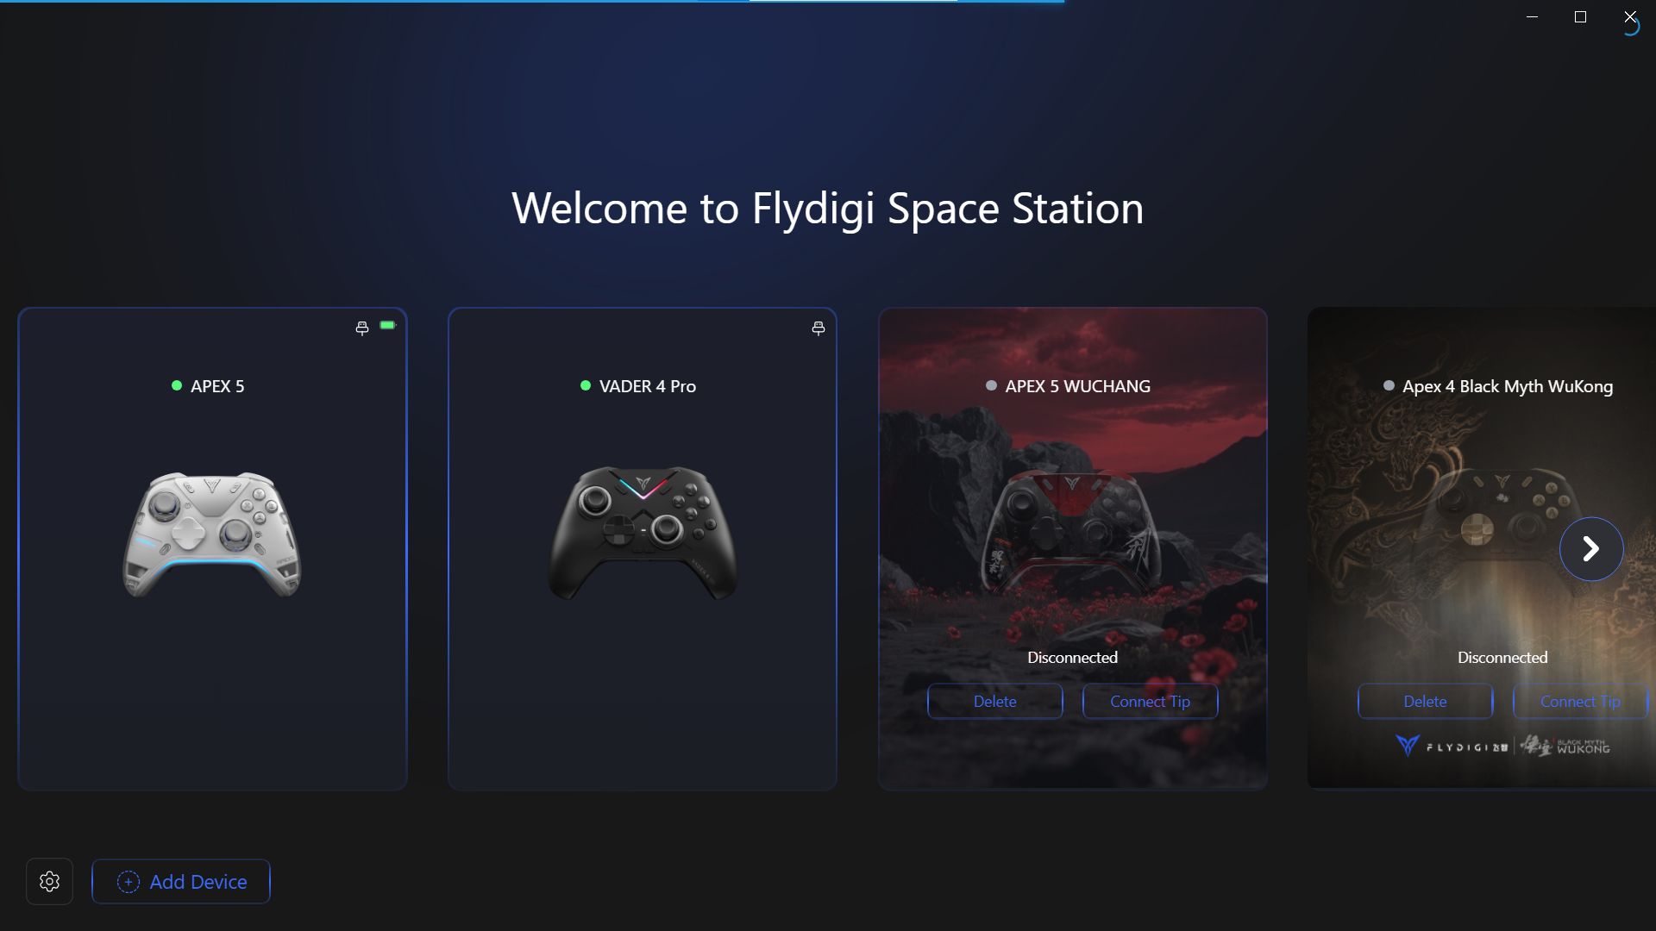Open Connect Tip for Apex 4 WuKong
This screenshot has height=931, width=1656.
[x=1580, y=701]
